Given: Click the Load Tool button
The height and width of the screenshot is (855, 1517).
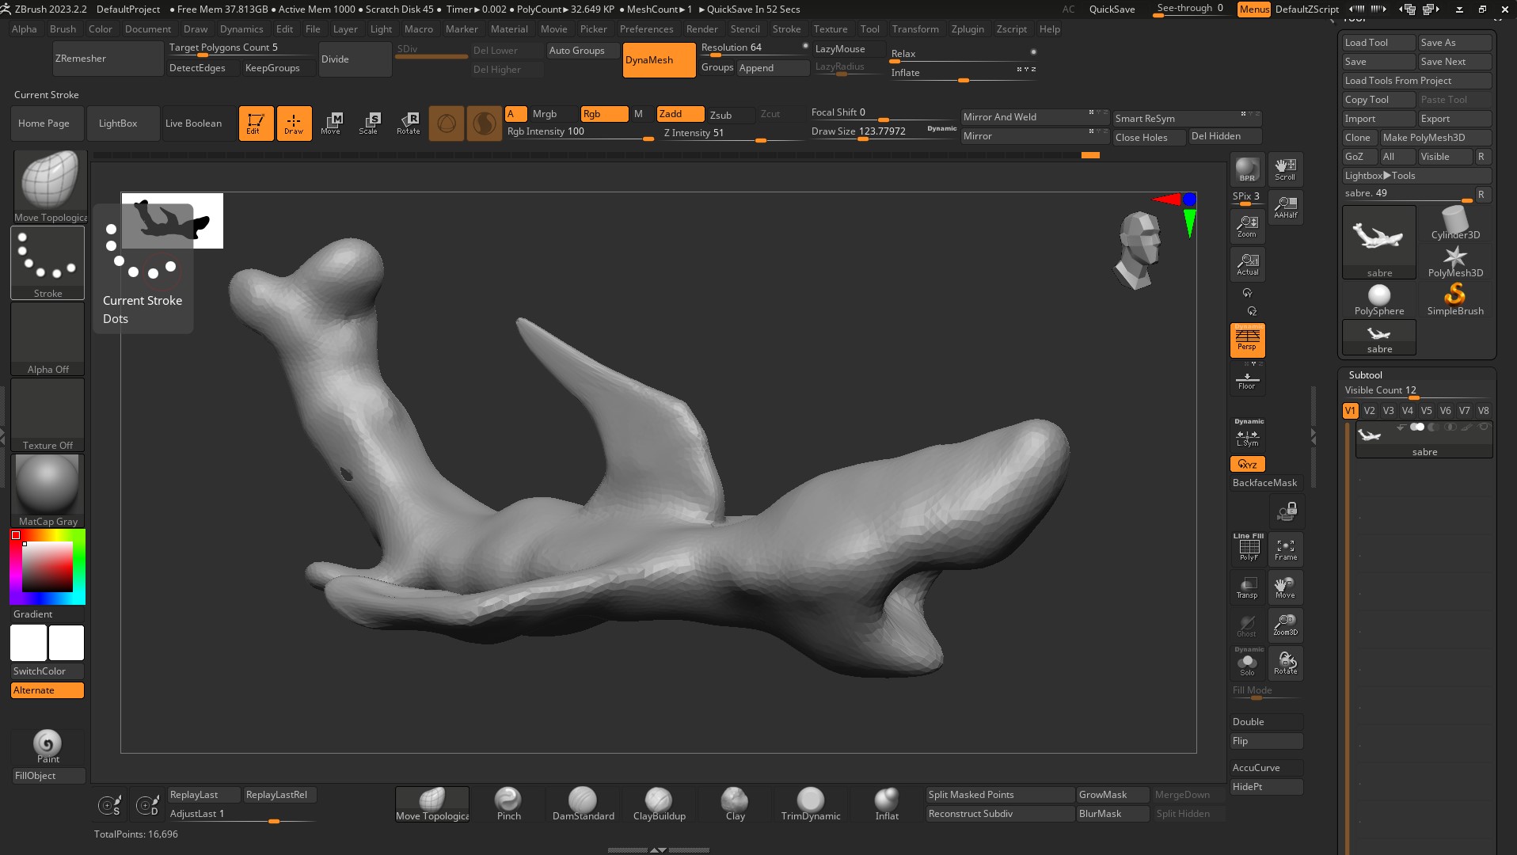Looking at the screenshot, I should click(1378, 43).
